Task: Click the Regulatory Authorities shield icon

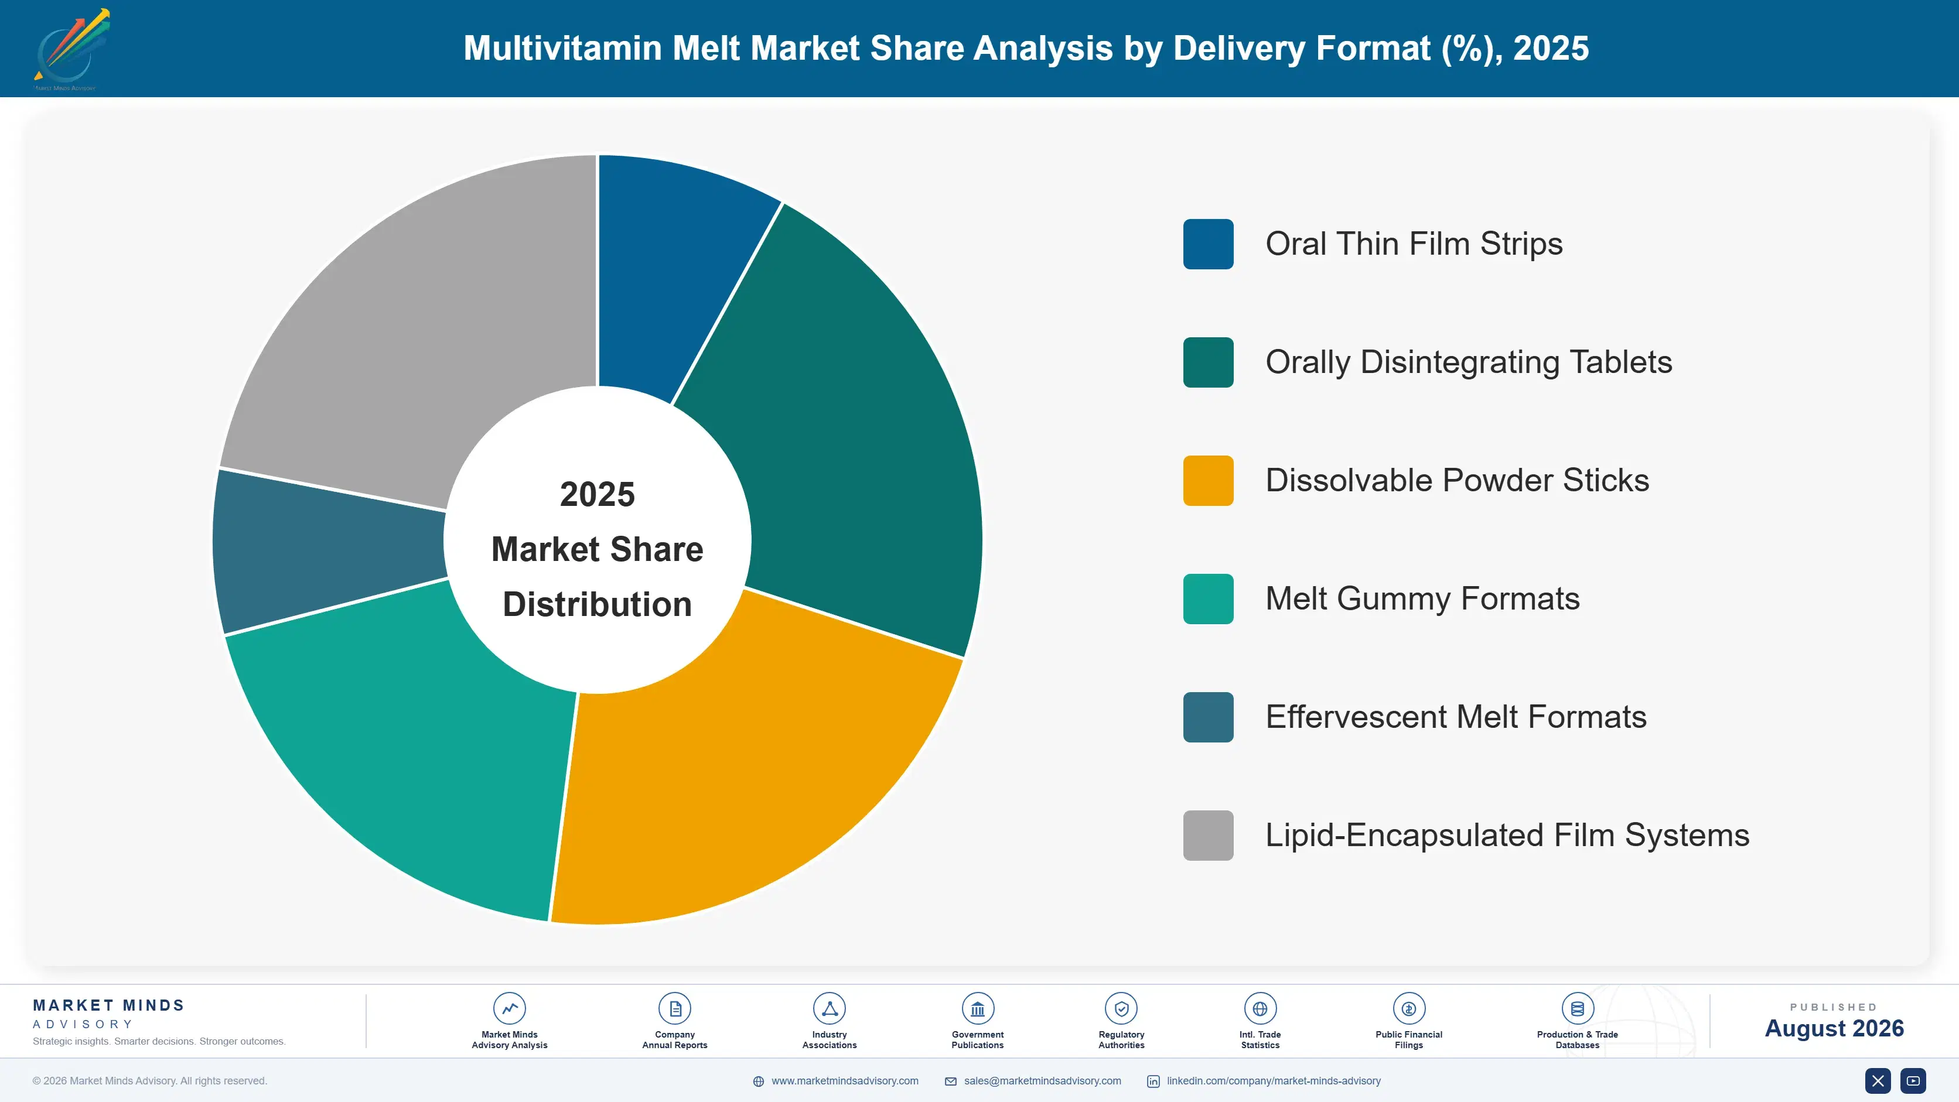Action: pos(1121,1008)
